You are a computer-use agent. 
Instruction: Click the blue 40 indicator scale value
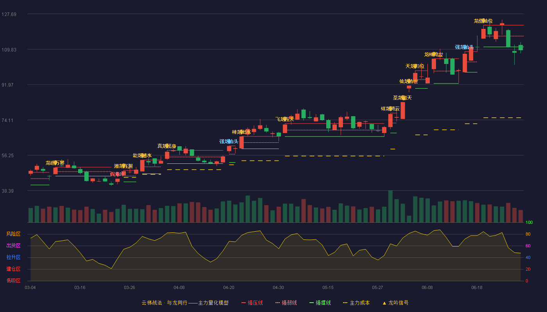click(528, 257)
